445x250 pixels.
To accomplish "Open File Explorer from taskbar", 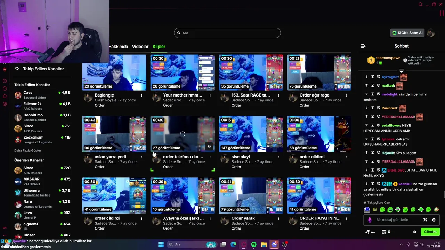I will point(264,244).
